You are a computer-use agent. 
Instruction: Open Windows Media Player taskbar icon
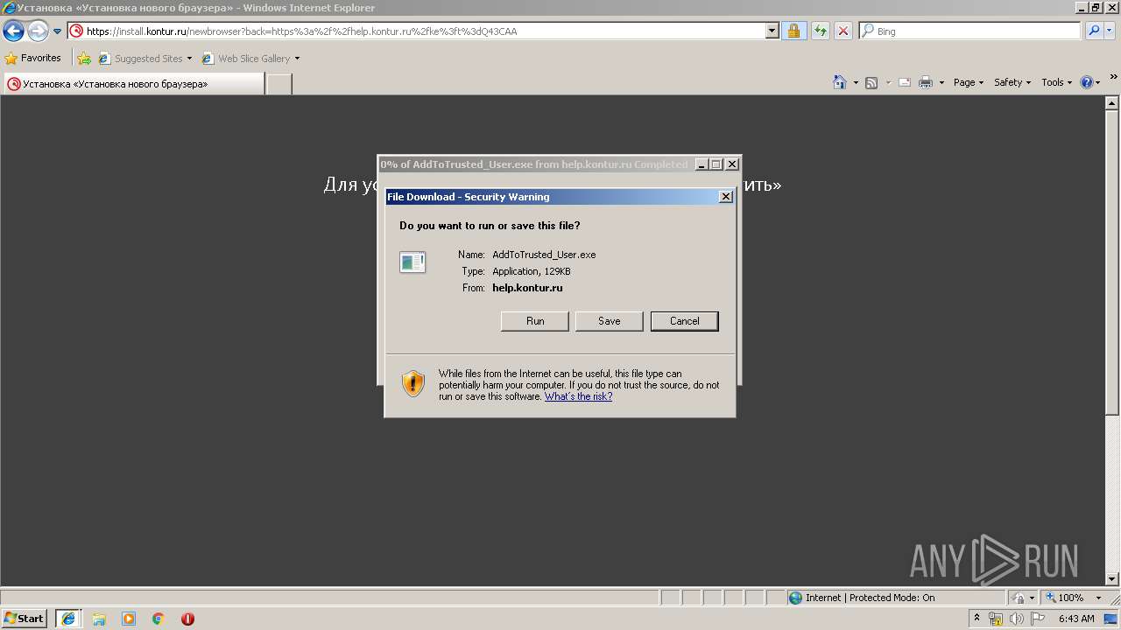point(129,619)
